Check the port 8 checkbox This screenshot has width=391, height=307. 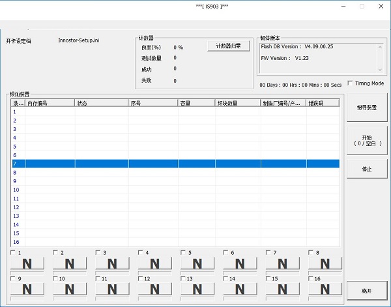(311, 252)
